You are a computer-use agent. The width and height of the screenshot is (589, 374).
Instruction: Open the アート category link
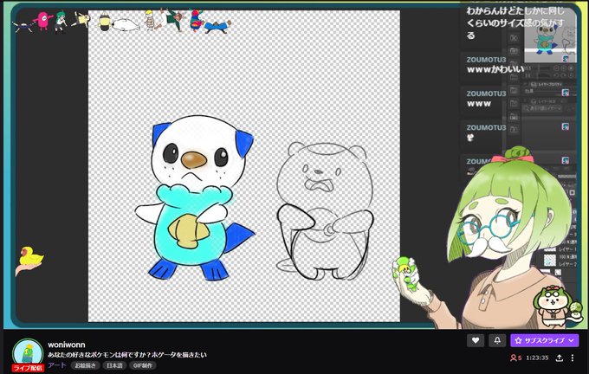coord(57,365)
